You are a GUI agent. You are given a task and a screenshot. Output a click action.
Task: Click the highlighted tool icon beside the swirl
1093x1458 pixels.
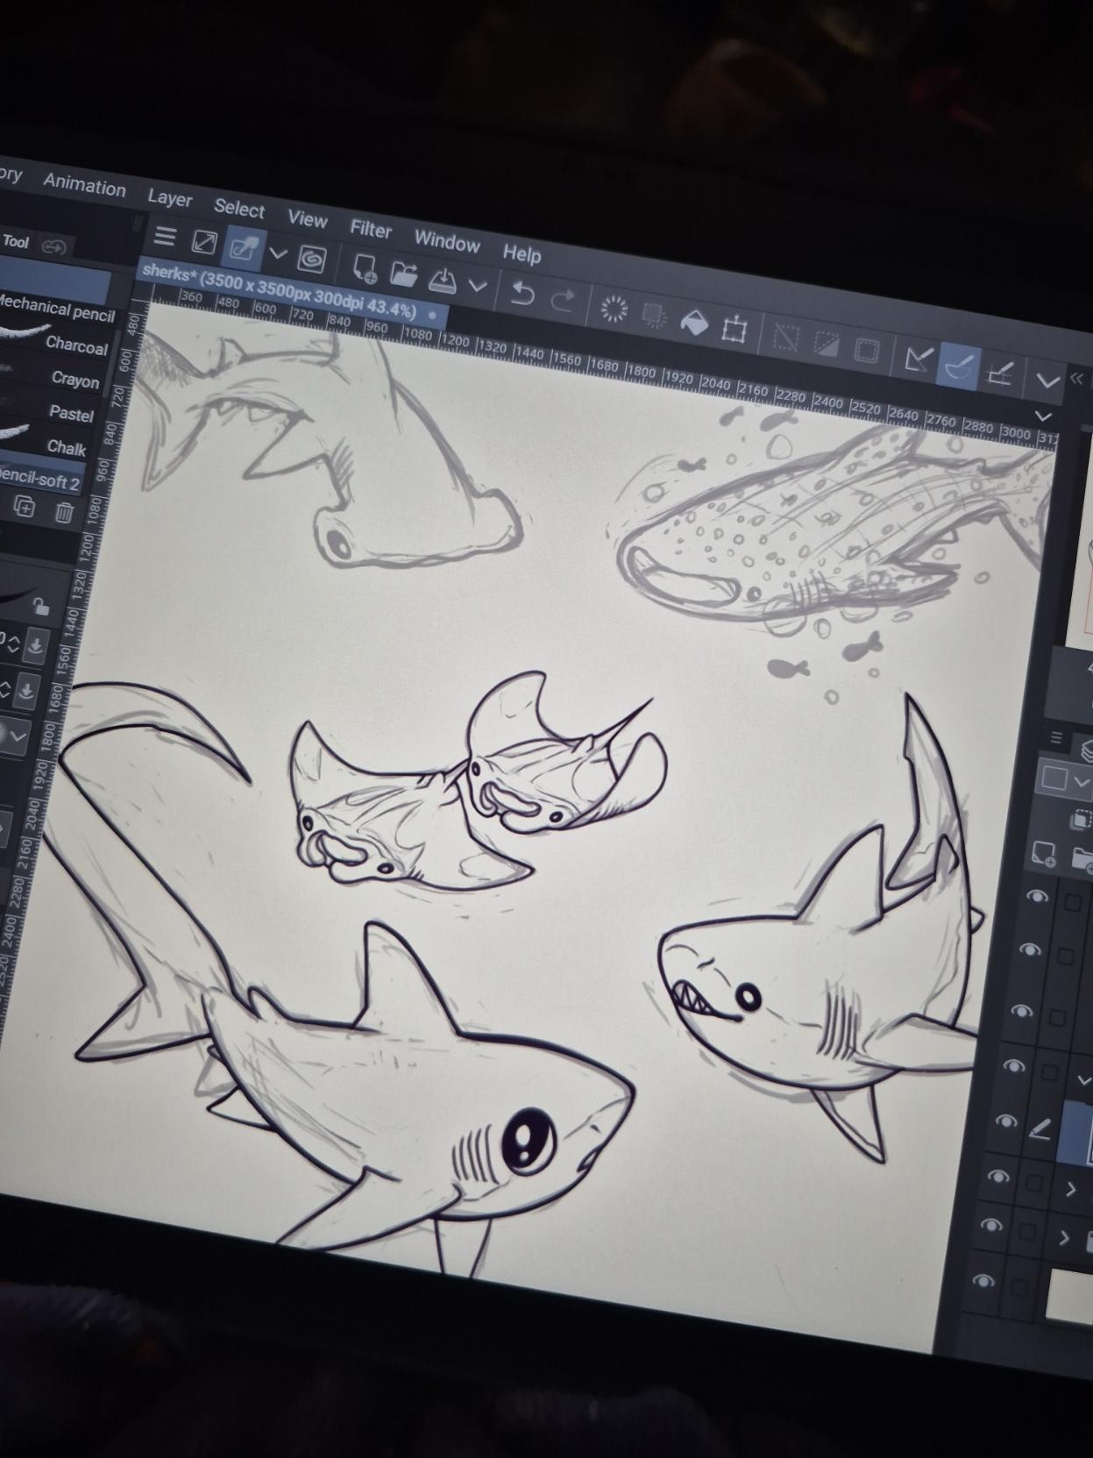tap(242, 248)
